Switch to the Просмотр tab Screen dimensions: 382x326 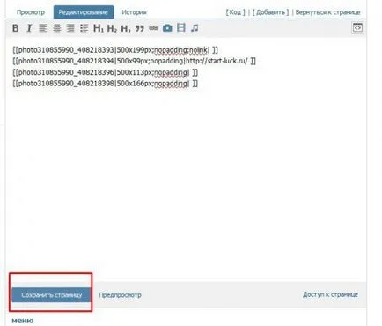pos(31,12)
